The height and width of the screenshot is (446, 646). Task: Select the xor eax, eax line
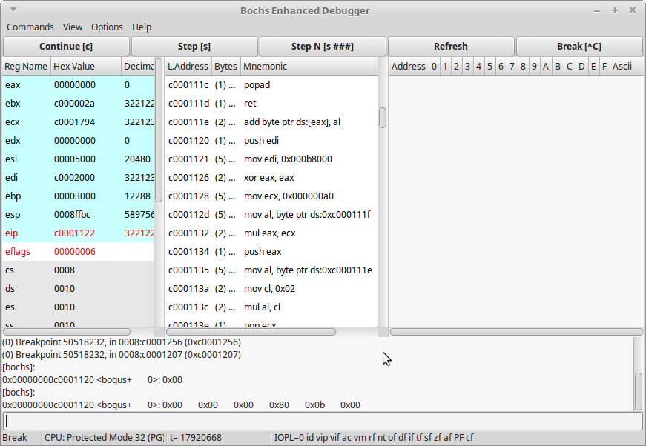coord(271,177)
